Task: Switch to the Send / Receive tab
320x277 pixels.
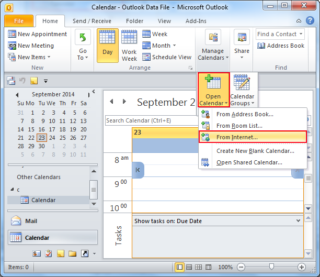Action: point(92,21)
